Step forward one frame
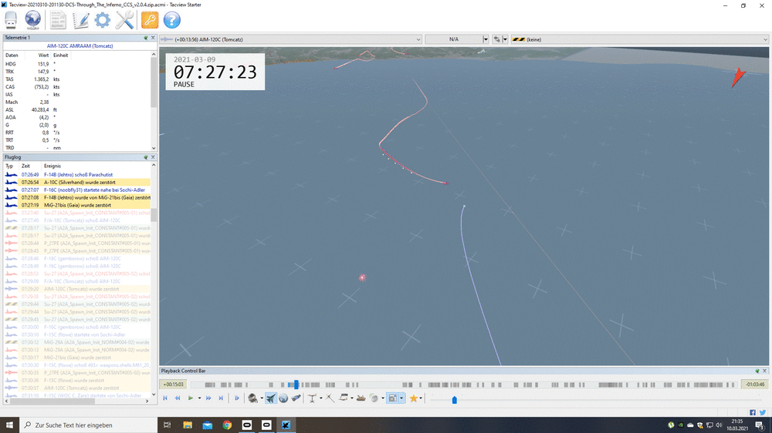This screenshot has height=433, width=772. click(x=237, y=398)
